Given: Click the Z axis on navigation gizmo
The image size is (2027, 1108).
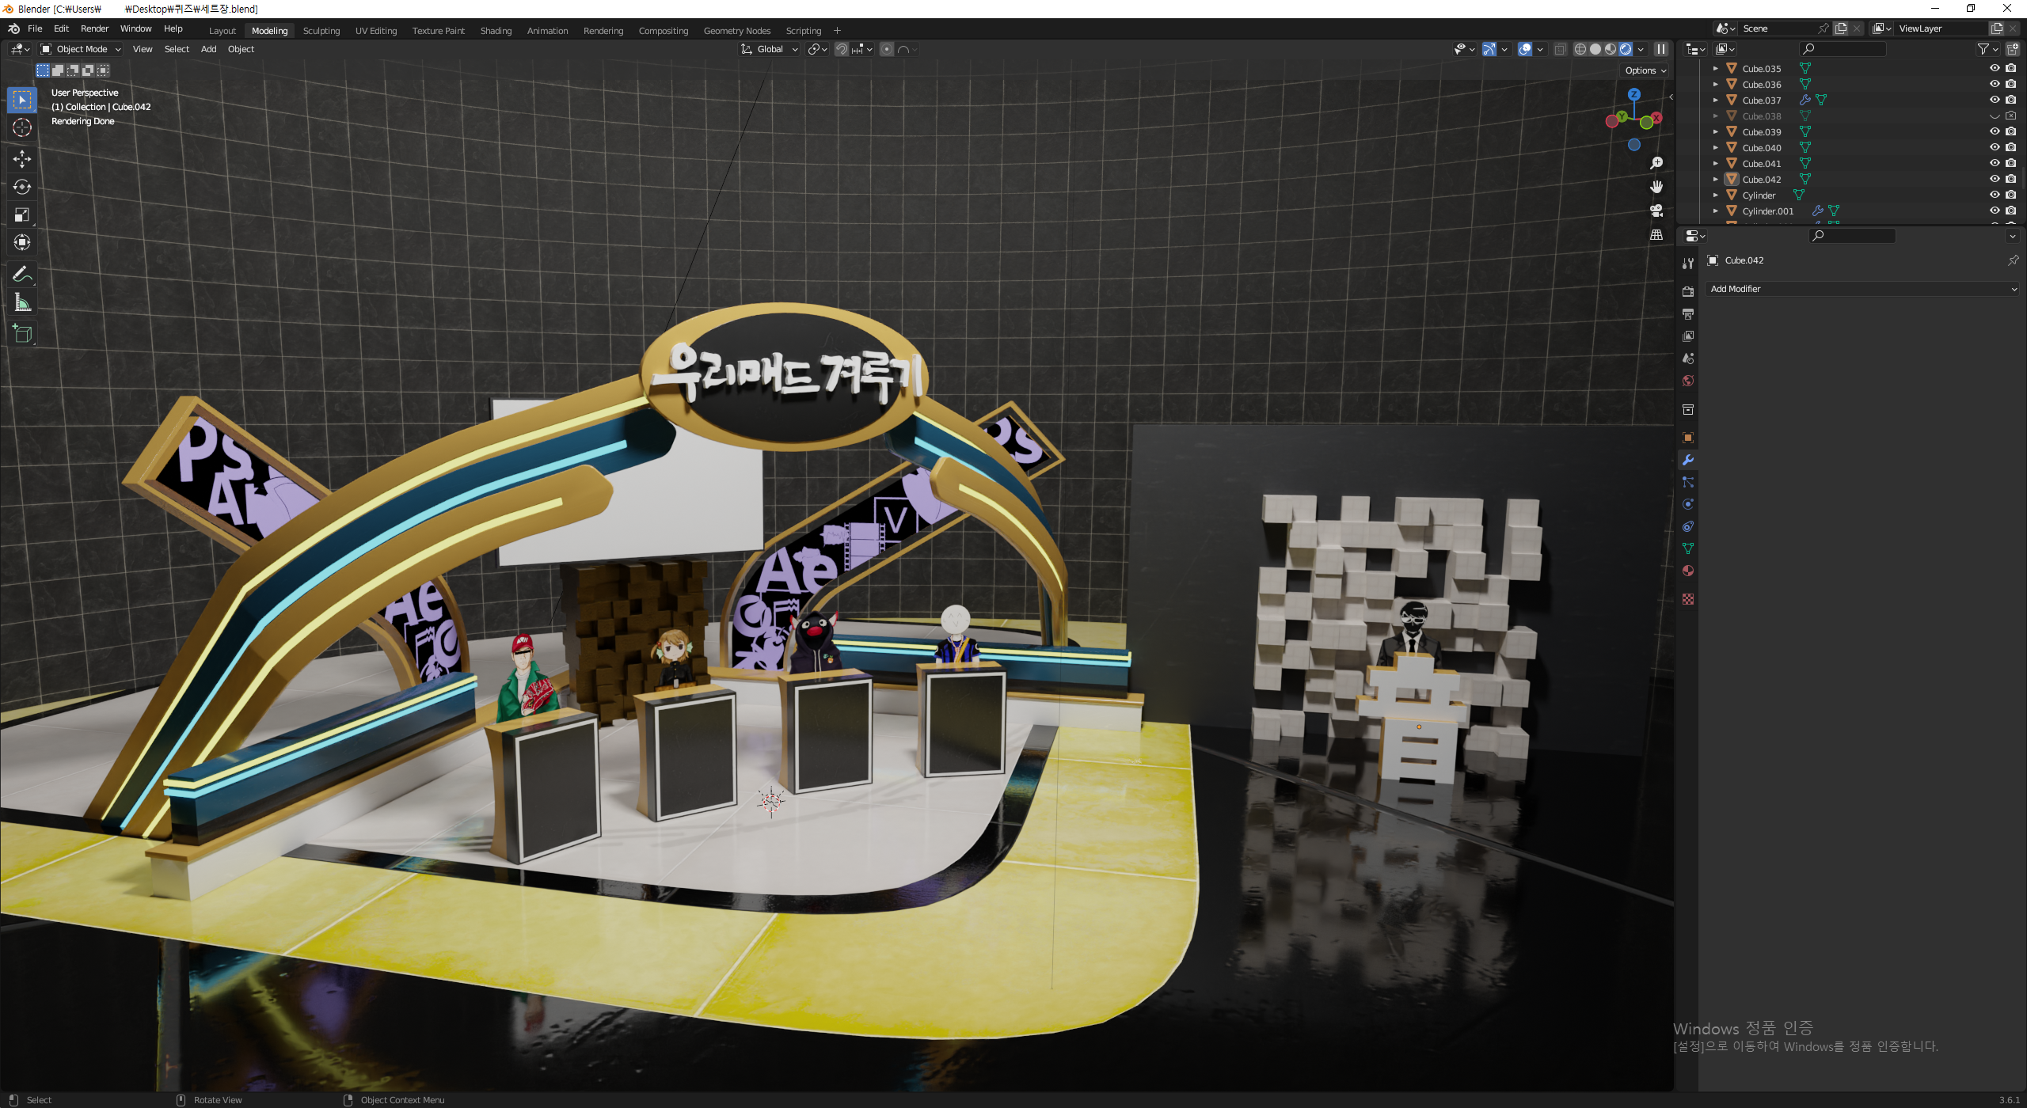Looking at the screenshot, I should (x=1633, y=94).
